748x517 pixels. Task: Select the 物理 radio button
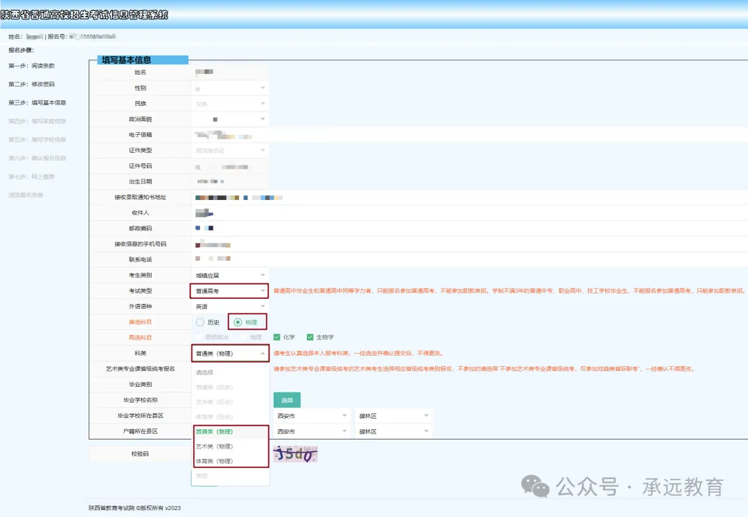point(238,322)
